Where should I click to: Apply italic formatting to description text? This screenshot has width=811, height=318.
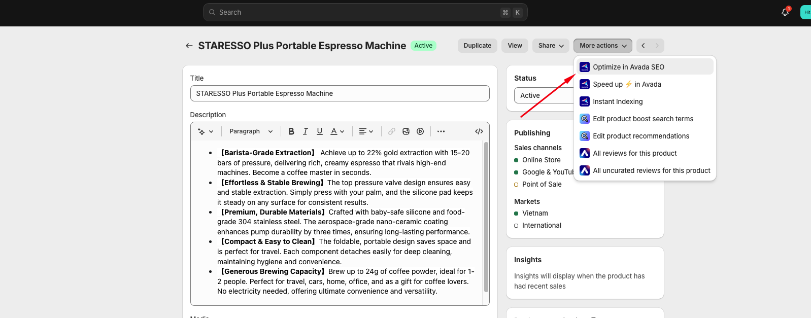pyautogui.click(x=305, y=131)
